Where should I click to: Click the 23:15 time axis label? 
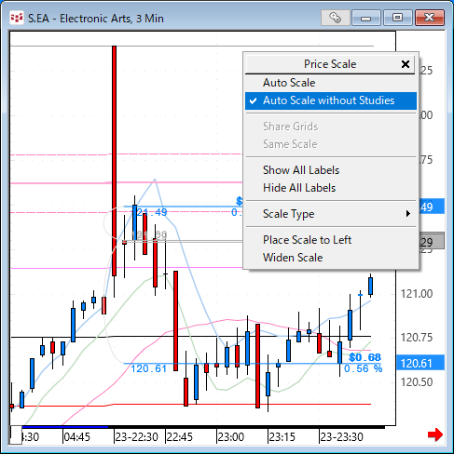click(x=282, y=437)
